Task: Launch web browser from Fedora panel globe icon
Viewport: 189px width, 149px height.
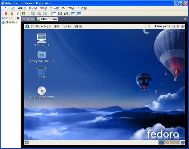Action: pos(76,26)
